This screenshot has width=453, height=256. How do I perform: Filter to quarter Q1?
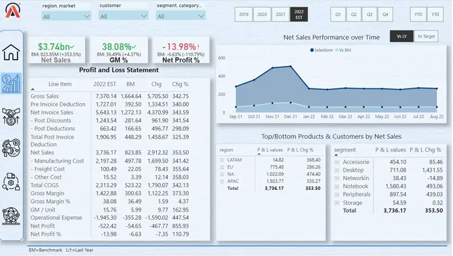(338, 14)
